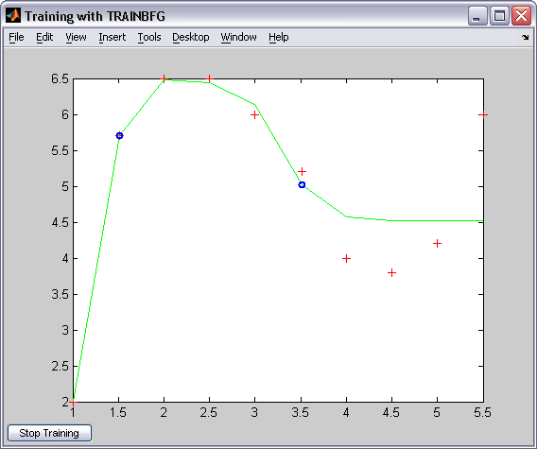Open the Desktop menu

click(x=190, y=37)
